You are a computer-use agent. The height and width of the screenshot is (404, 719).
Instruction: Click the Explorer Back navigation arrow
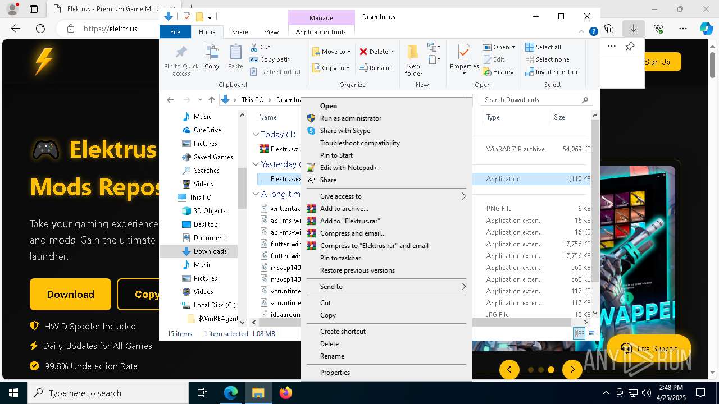170,100
